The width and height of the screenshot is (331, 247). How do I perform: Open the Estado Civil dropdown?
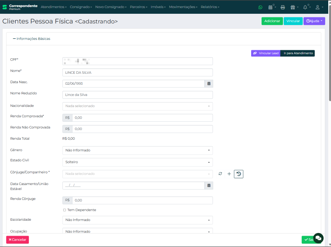(137, 162)
